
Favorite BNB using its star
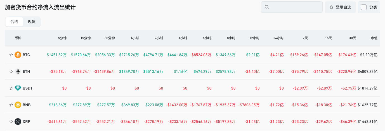pos(11,105)
